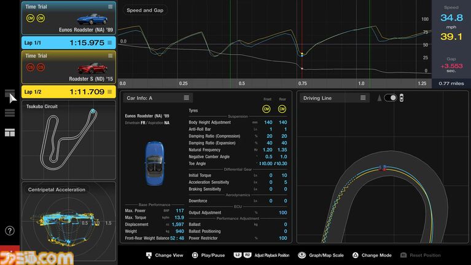The image size is (471, 265).
Task: Toggle the Driving Line map orientation switch
Action: coord(390,98)
